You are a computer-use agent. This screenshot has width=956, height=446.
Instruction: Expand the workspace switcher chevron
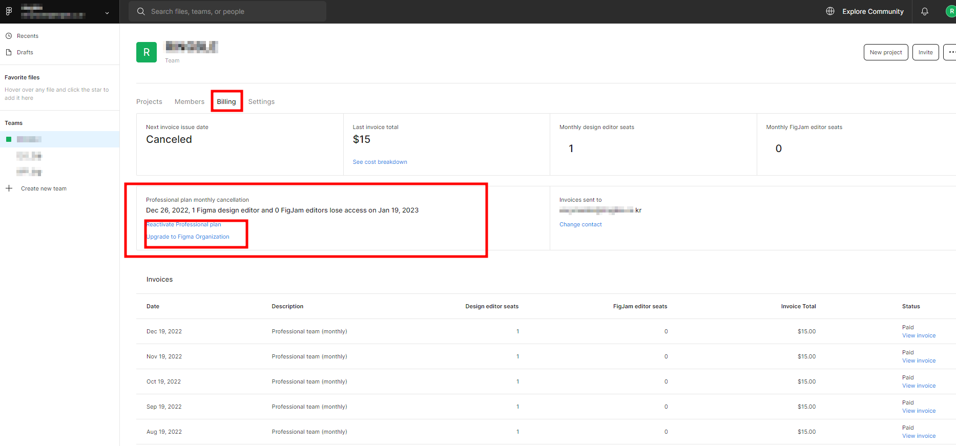coord(107,13)
